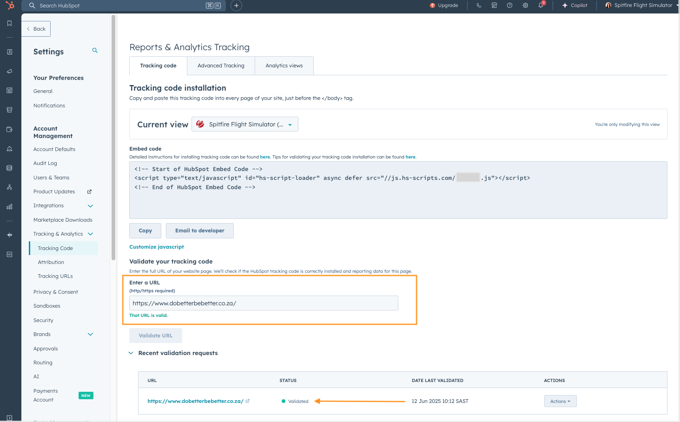Image resolution: width=680 pixels, height=422 pixels.
Task: Click the Back button
Action: [36, 29]
